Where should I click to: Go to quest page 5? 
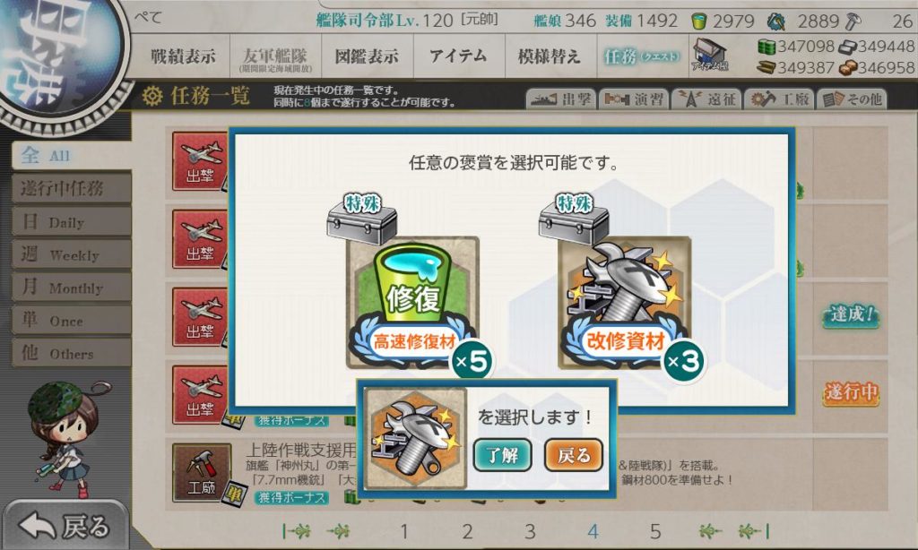pyautogui.click(x=655, y=531)
